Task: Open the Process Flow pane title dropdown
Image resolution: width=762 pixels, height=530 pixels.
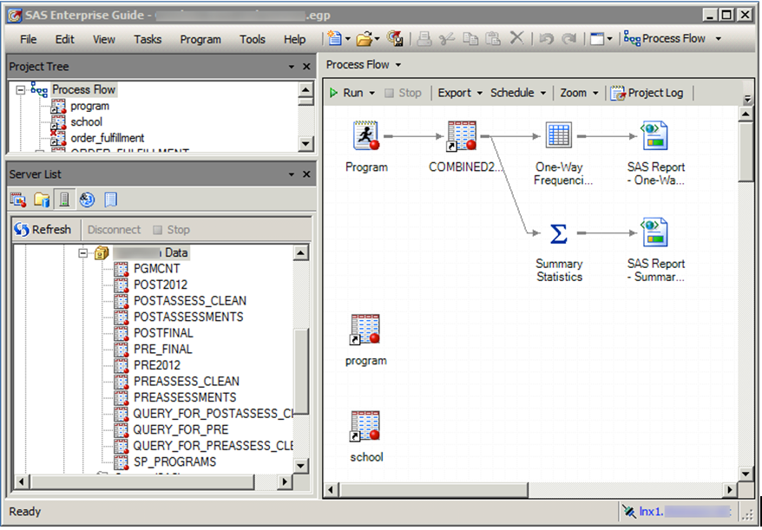Action: click(x=398, y=64)
